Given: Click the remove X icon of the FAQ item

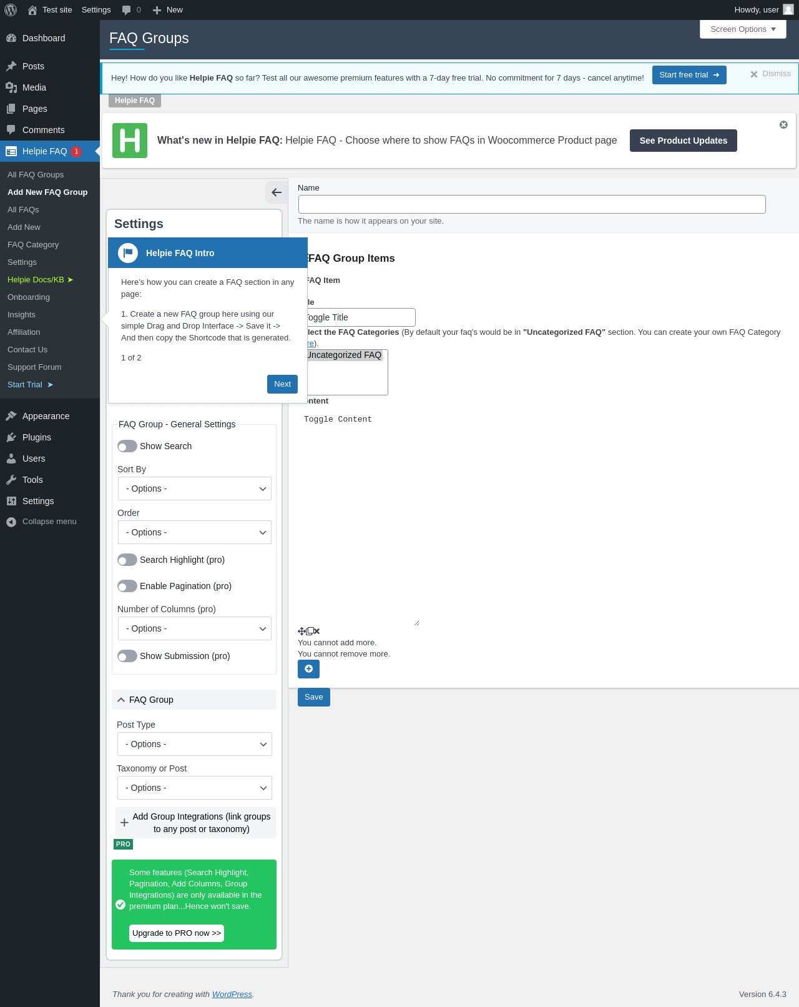Looking at the screenshot, I should pos(316,632).
